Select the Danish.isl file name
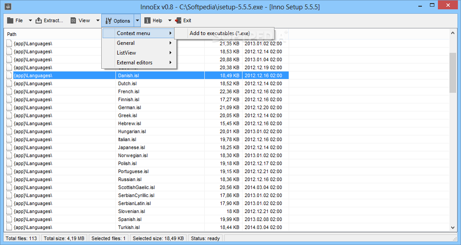The width and height of the screenshot is (461, 245). (128, 75)
